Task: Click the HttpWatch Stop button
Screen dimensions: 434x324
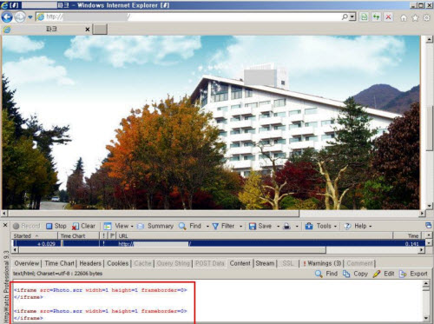Action: 56,226
